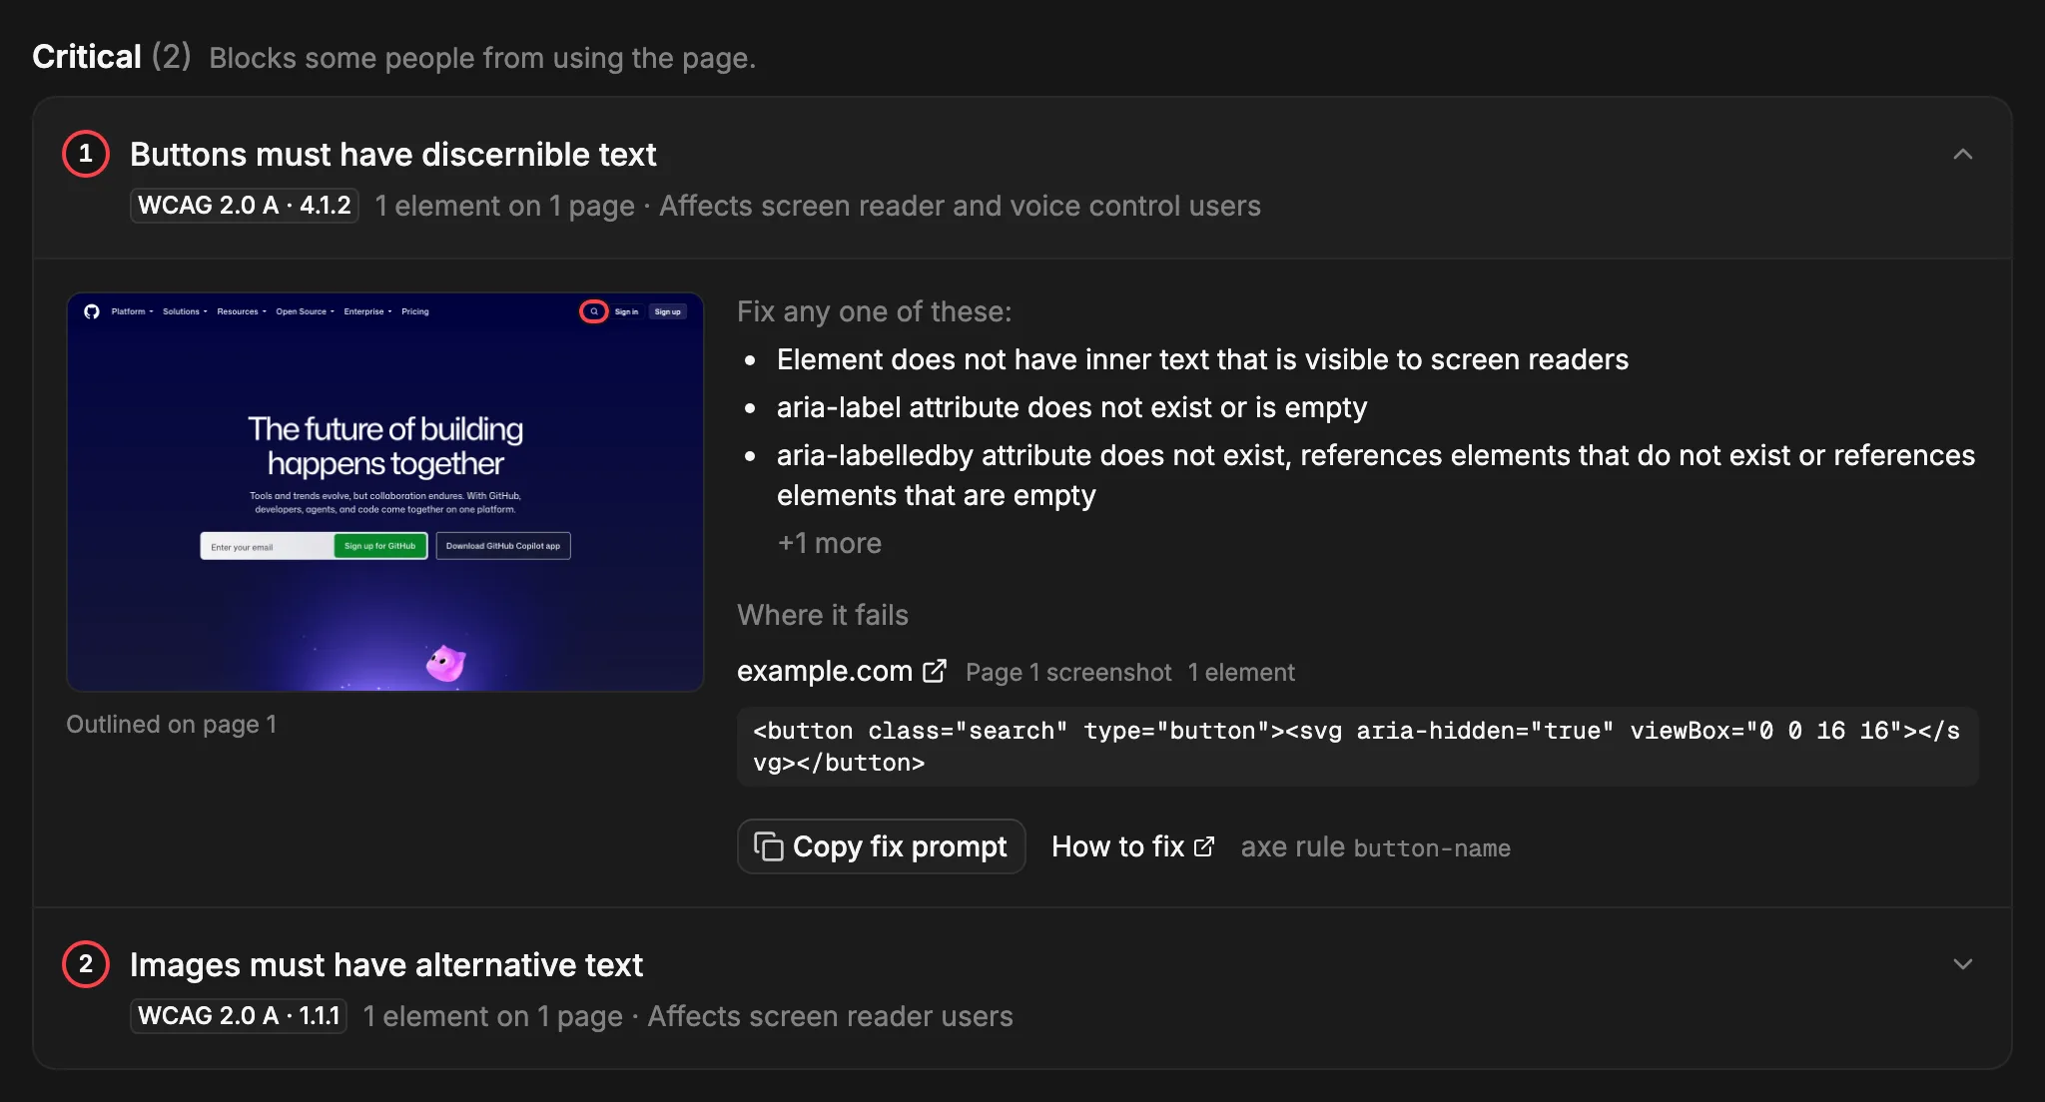Click the external link icon beside example.com
The width and height of the screenshot is (2045, 1102).
click(x=934, y=671)
